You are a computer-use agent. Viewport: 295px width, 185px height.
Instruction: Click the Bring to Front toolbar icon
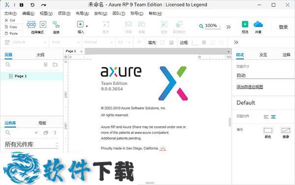point(128,24)
